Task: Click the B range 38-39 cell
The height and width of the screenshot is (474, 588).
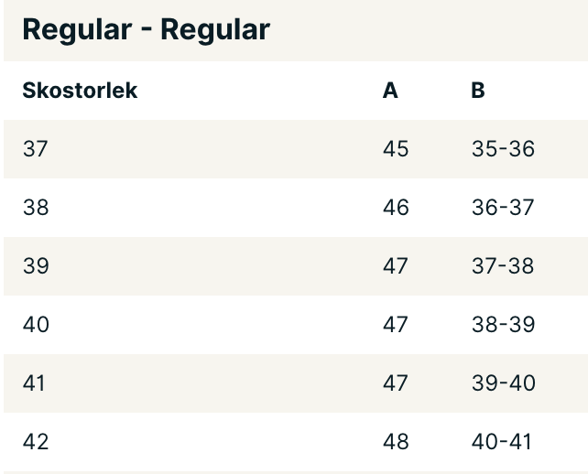Action: click(x=503, y=325)
